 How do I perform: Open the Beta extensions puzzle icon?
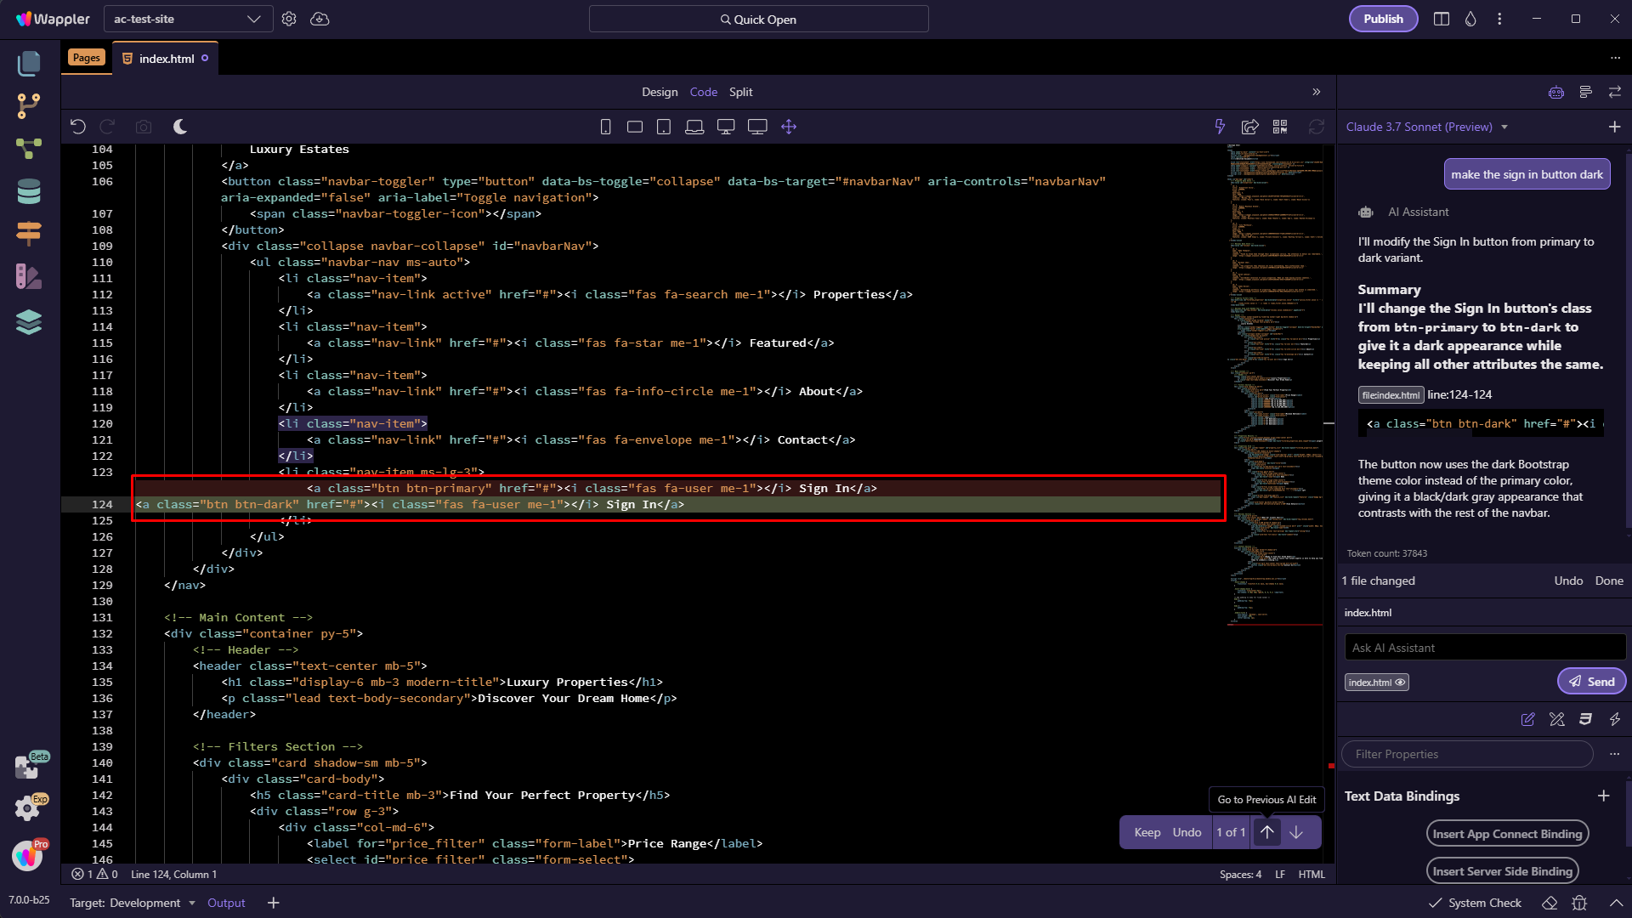[x=27, y=767]
